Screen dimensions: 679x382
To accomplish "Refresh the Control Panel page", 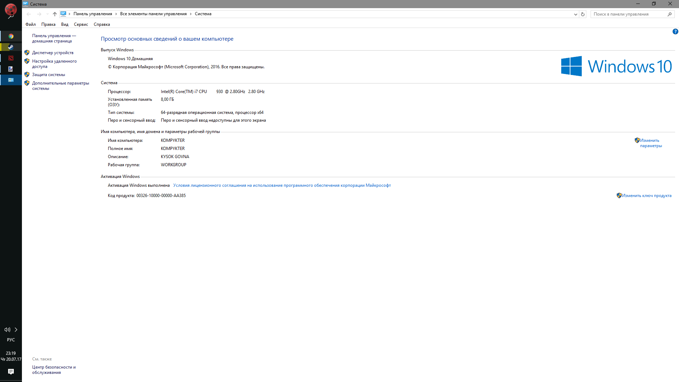I will tap(583, 14).
